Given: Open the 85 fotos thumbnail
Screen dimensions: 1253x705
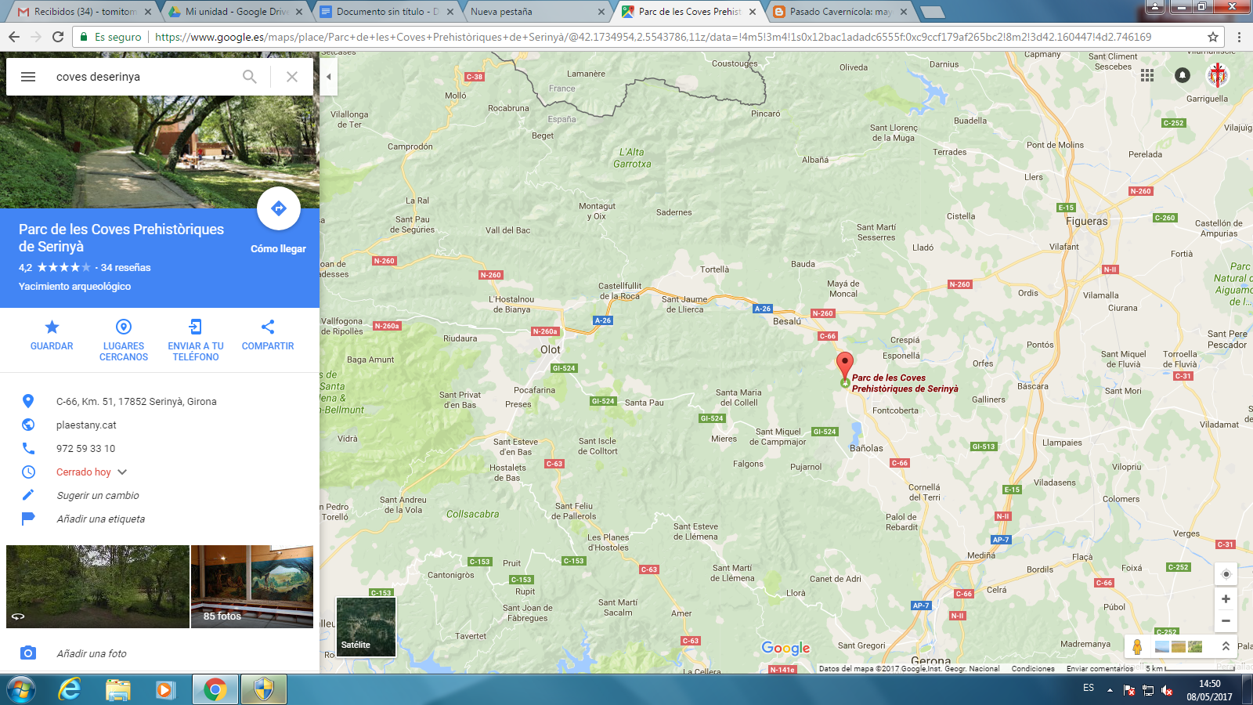Looking at the screenshot, I should (x=252, y=587).
